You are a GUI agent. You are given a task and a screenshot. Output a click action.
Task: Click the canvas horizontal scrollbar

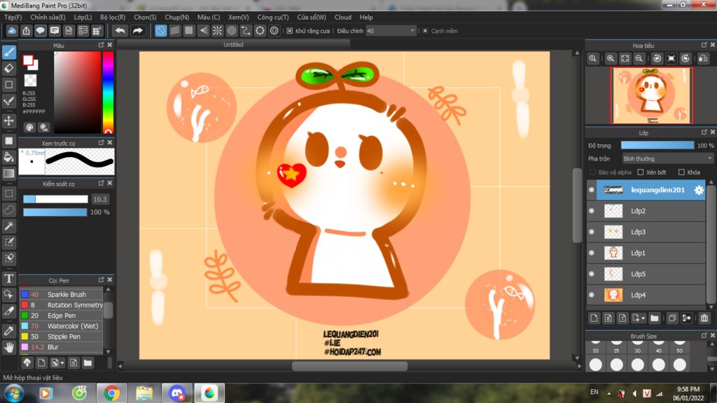coord(349,366)
